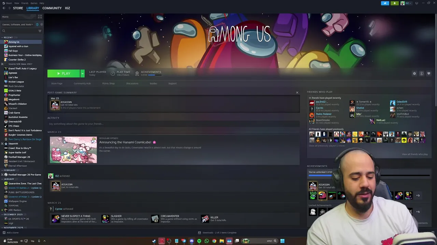
Task: Open the Downloads status icon
Action: click(x=199, y=233)
